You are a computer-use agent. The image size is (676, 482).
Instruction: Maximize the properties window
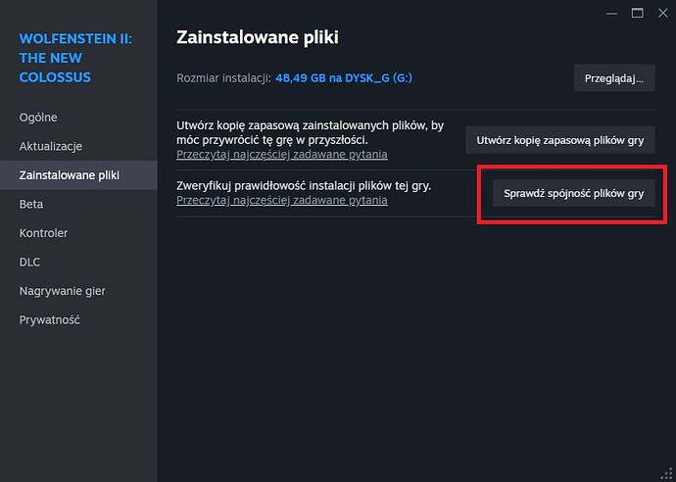click(638, 14)
